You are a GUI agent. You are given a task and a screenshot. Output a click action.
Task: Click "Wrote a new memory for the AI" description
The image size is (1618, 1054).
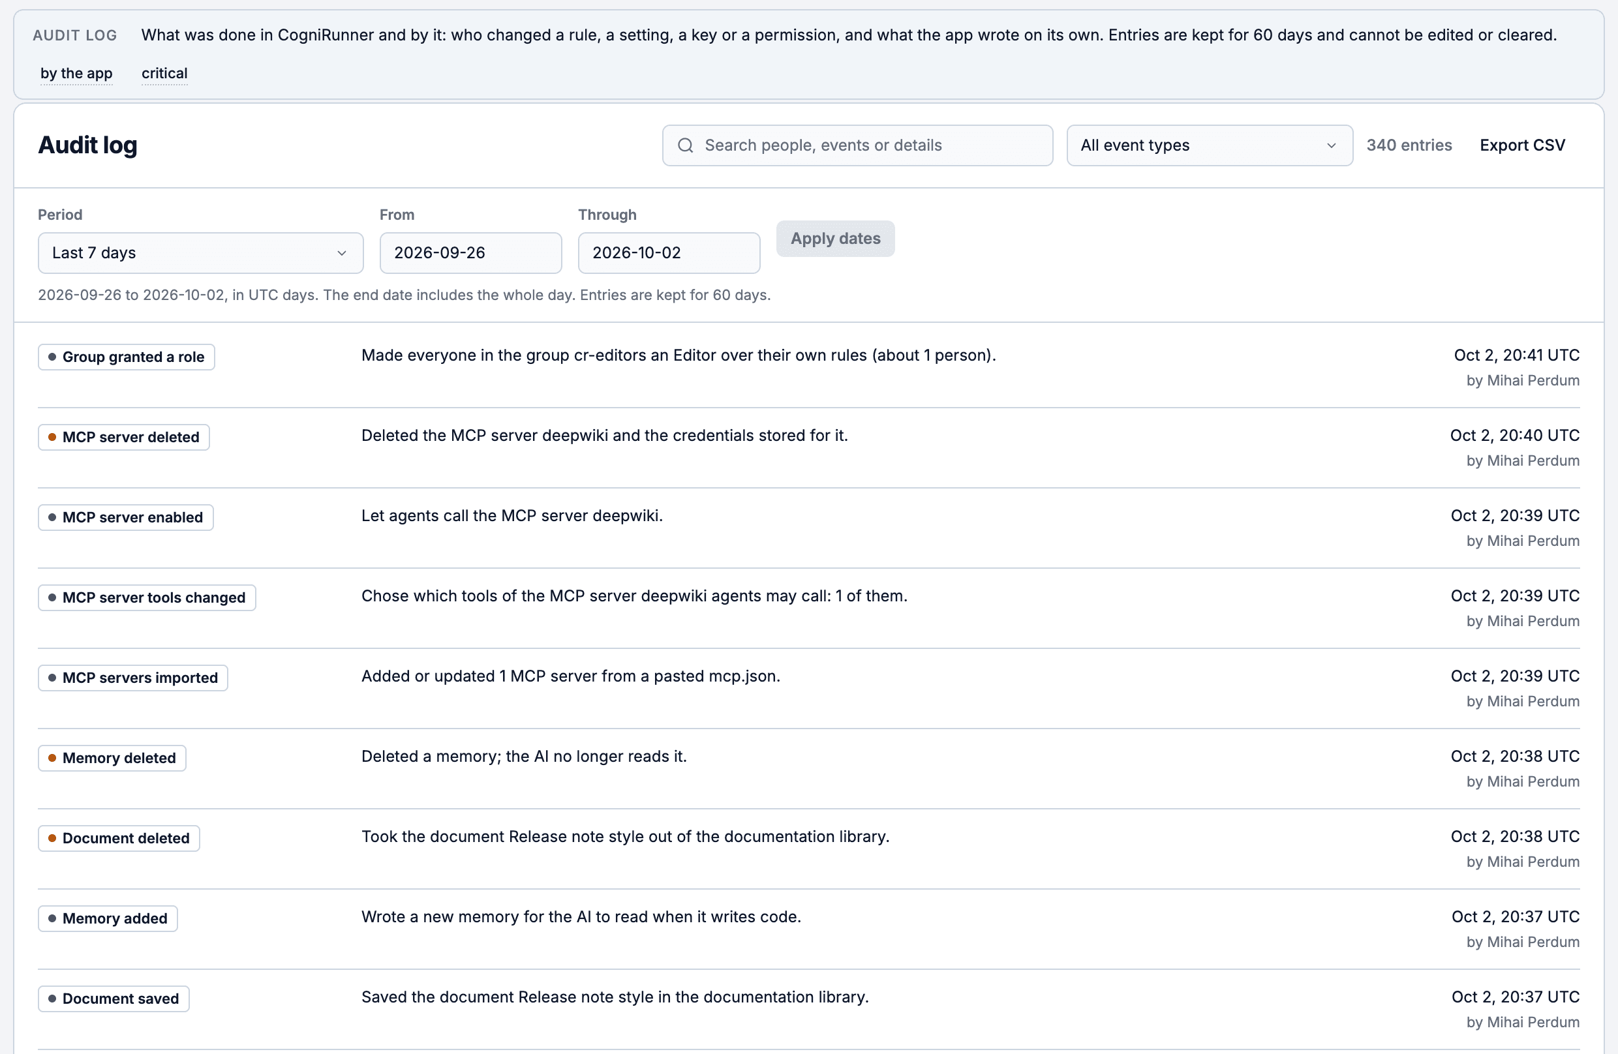tap(581, 917)
